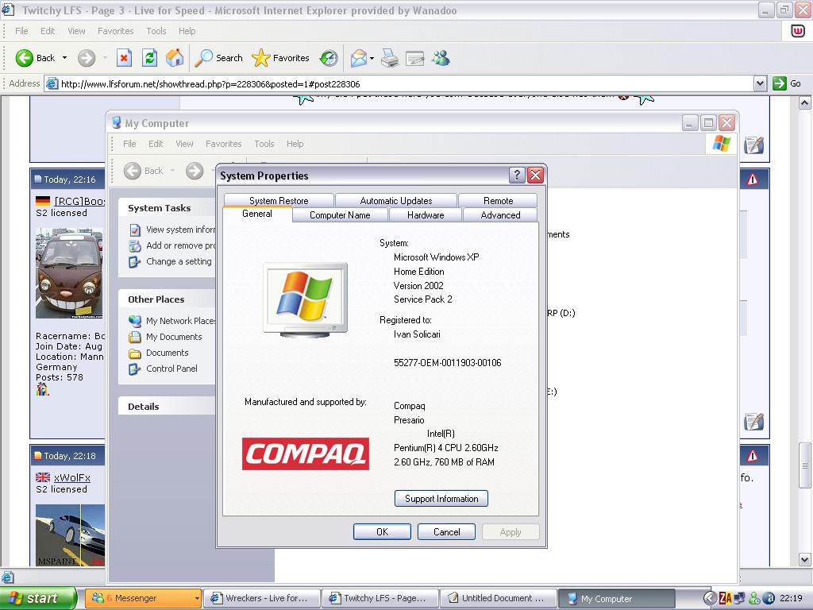The width and height of the screenshot is (813, 610).
Task: Go to Home page icon
Action: (x=175, y=58)
